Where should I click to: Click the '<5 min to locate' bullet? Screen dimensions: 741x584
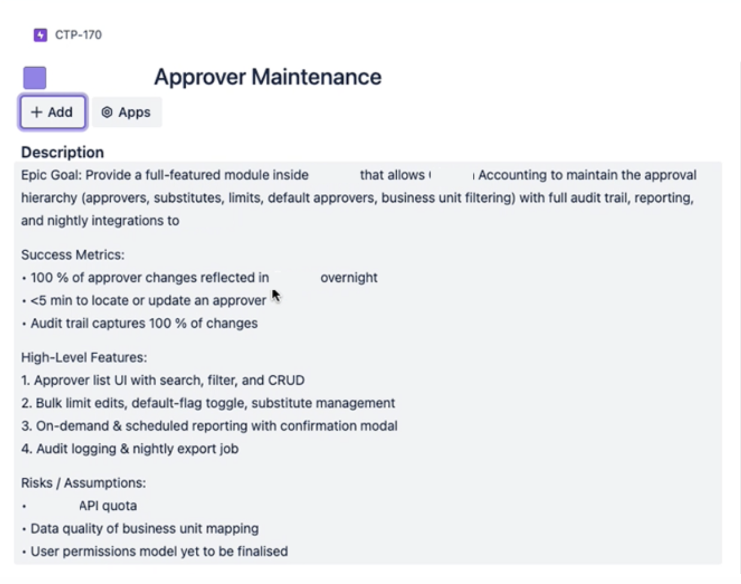(x=148, y=300)
